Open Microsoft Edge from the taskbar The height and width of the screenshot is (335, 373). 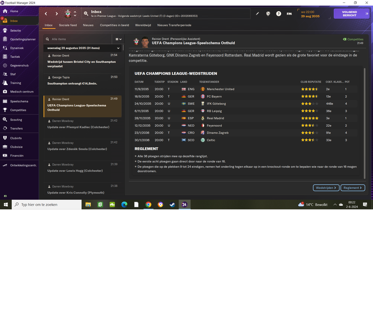coord(124,205)
